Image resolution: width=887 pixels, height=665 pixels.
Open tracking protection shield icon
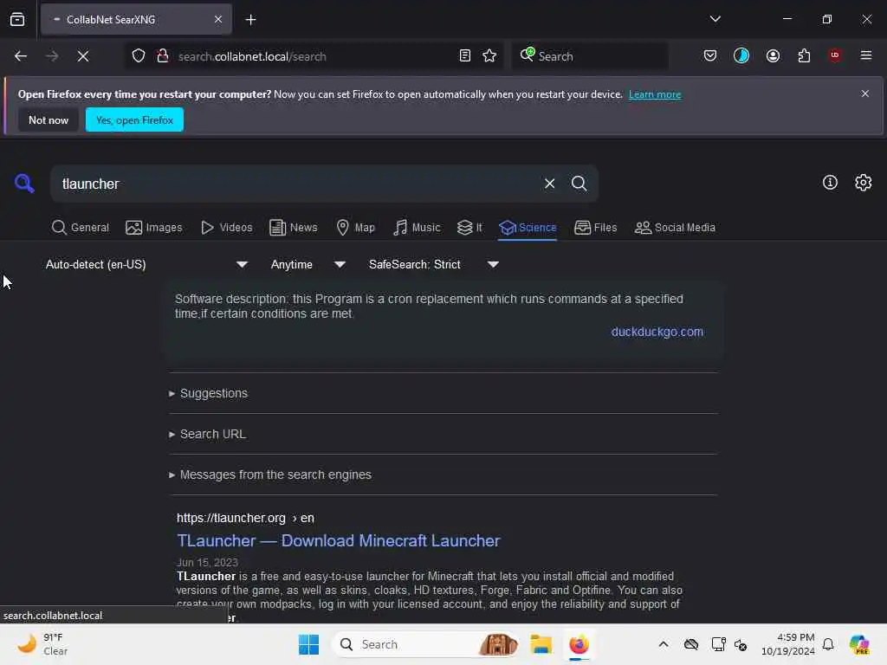pos(139,56)
